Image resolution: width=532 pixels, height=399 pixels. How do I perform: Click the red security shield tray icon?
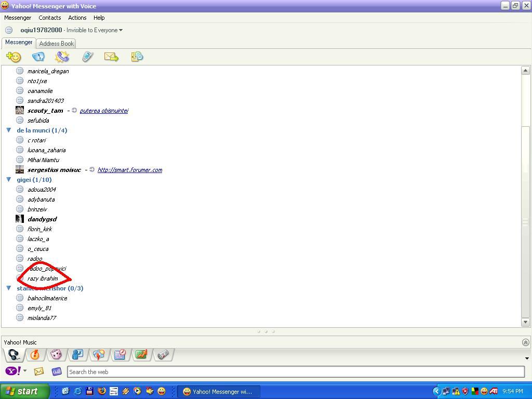pyautogui.click(x=465, y=391)
